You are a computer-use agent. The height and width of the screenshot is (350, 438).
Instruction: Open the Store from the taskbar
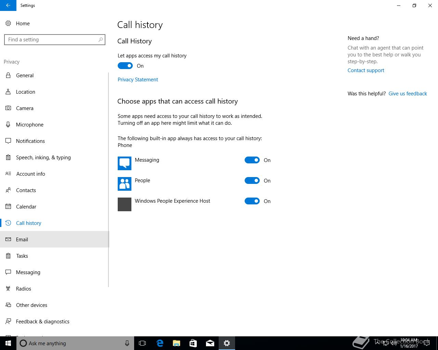click(193, 343)
